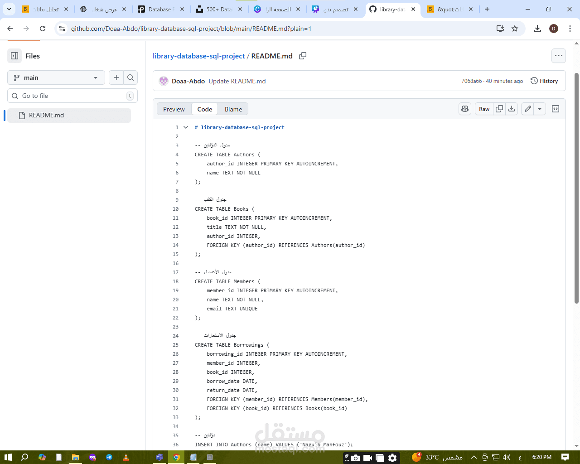Focus the Go to file search field

(72, 96)
